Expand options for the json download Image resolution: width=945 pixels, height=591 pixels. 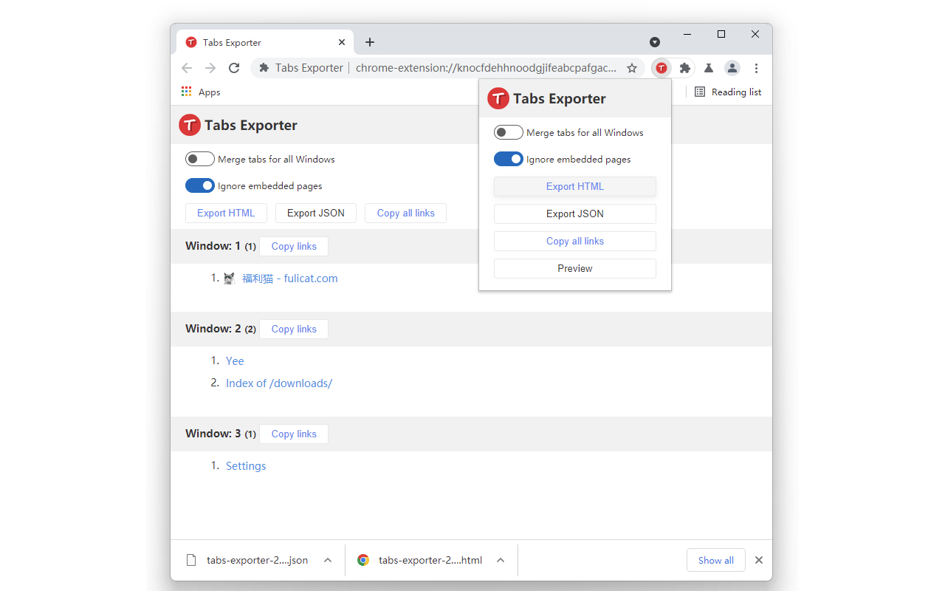coord(328,560)
